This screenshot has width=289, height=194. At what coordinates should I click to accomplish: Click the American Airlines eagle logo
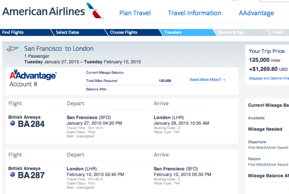tap(94, 10)
